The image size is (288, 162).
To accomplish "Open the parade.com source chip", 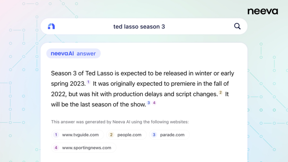I will (x=169, y=135).
